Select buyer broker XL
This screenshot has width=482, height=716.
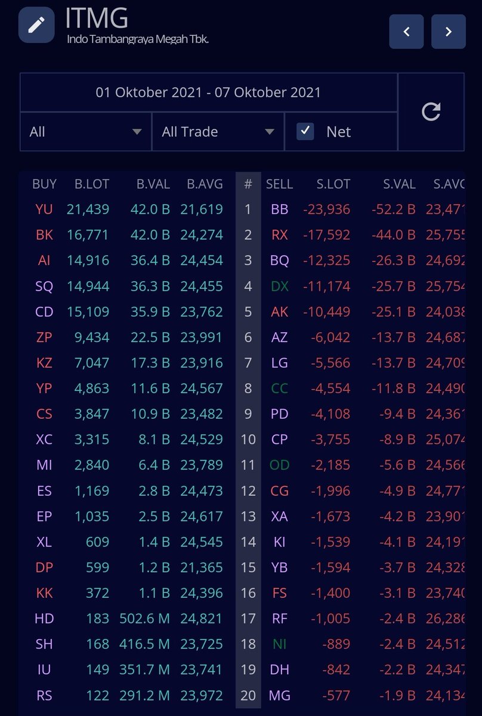click(x=44, y=542)
